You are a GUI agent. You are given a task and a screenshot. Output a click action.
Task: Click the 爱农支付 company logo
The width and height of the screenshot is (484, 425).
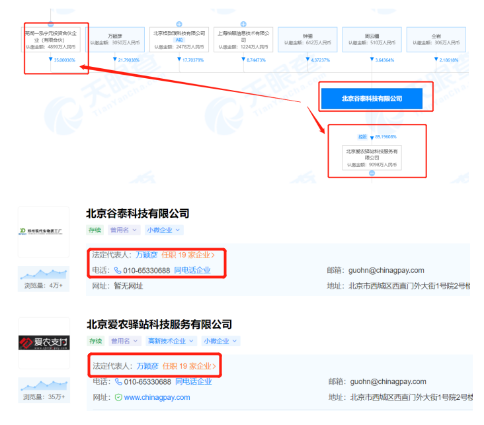(x=43, y=343)
